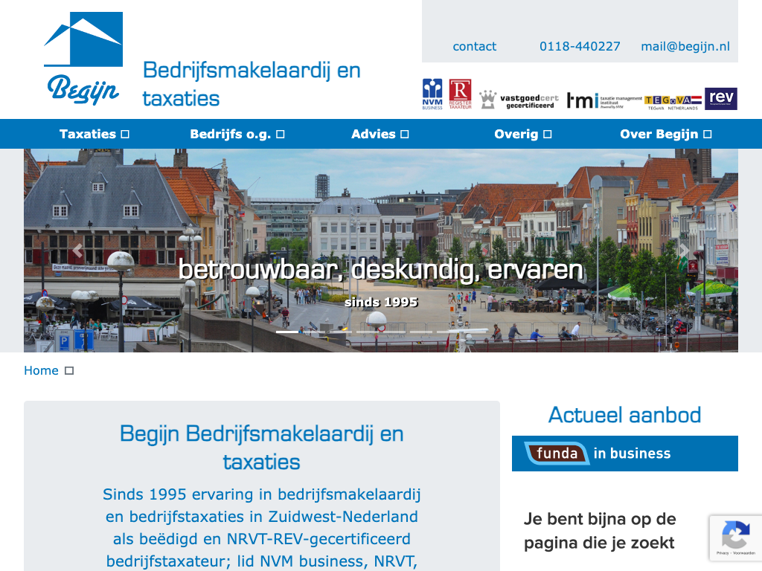Click the Register Taxateur badge
This screenshot has width=762, height=571.
click(460, 94)
